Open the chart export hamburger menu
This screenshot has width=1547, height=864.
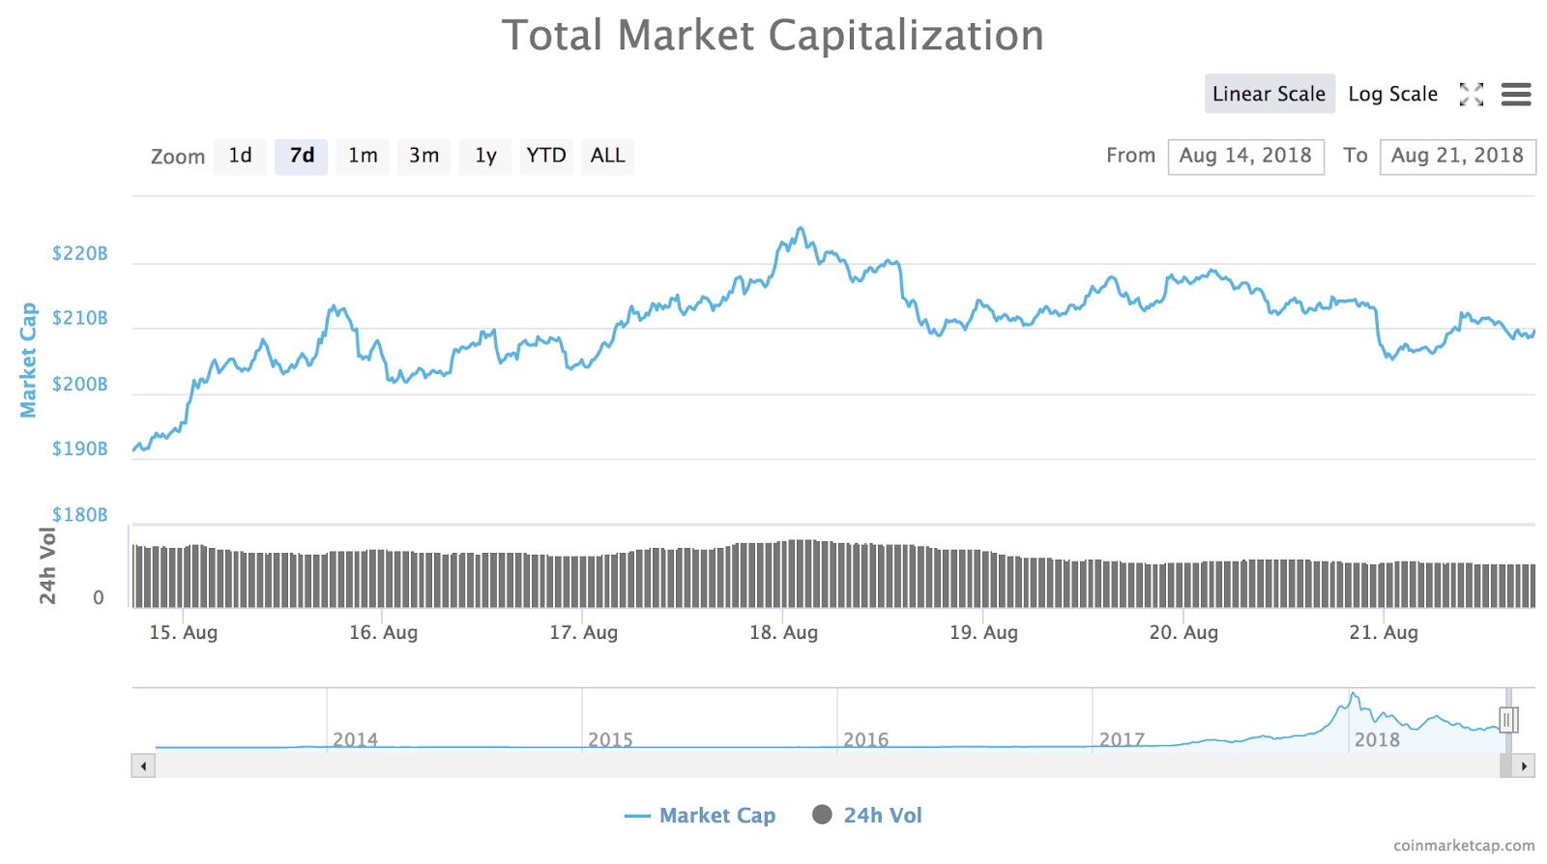click(1516, 94)
